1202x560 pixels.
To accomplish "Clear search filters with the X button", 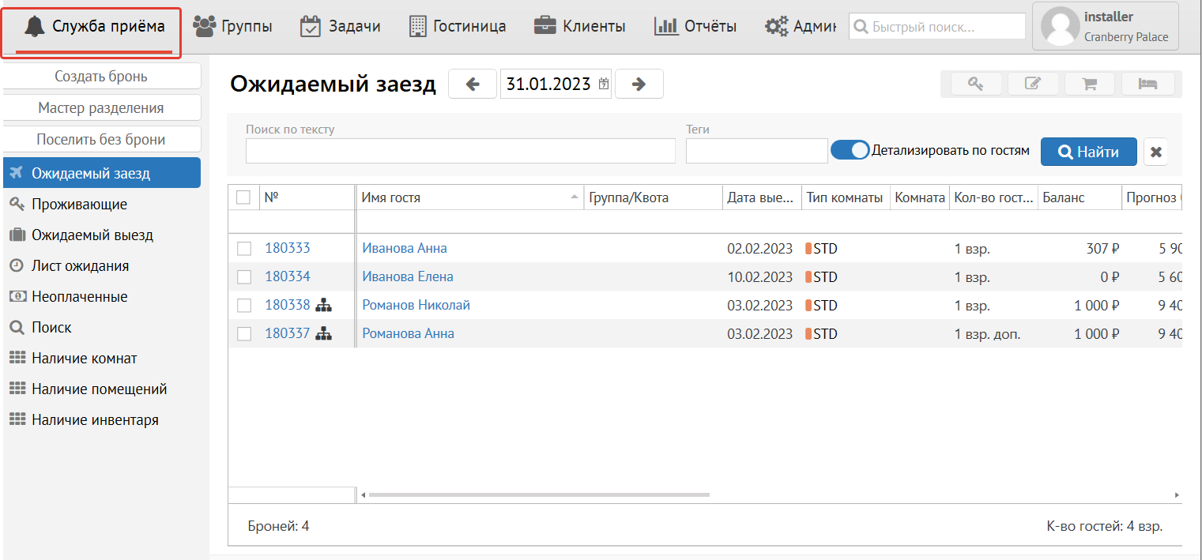I will 1155,152.
